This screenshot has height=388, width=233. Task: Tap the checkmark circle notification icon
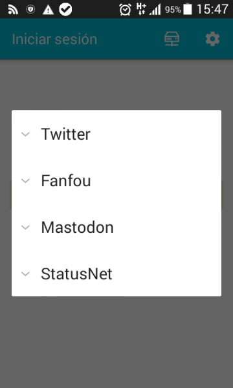click(x=65, y=10)
